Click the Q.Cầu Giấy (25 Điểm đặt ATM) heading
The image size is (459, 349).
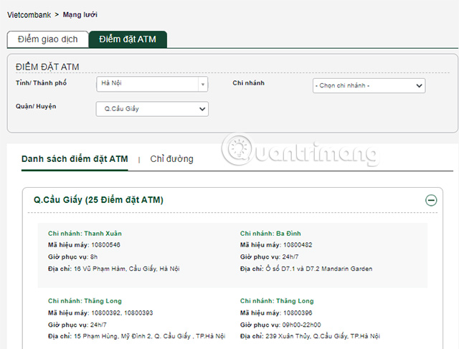point(98,200)
